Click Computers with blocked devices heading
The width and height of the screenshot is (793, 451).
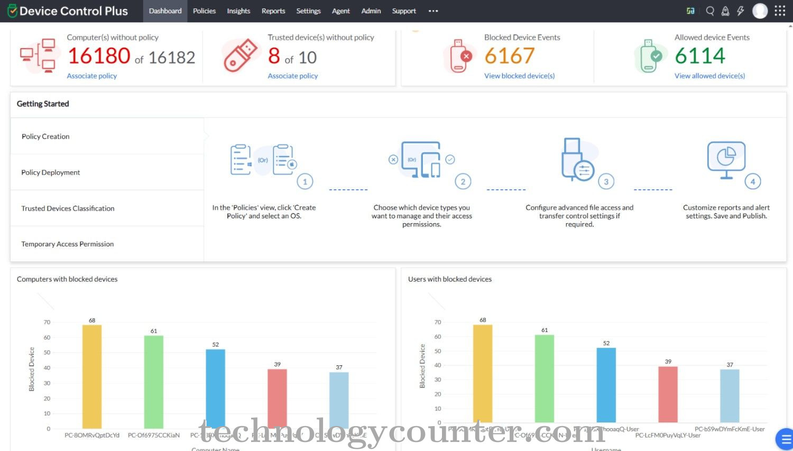click(67, 279)
